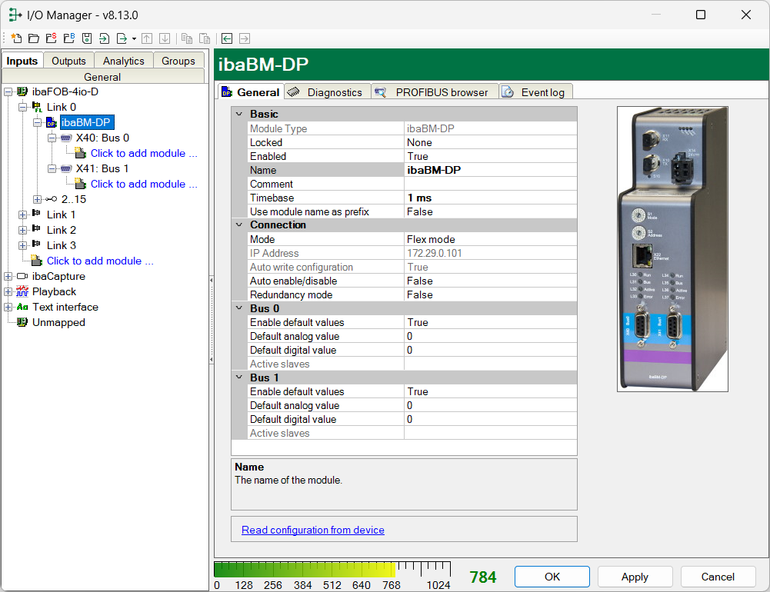This screenshot has height=592, width=770.
Task: Expand the Link 3 tree node
Action: 22,245
